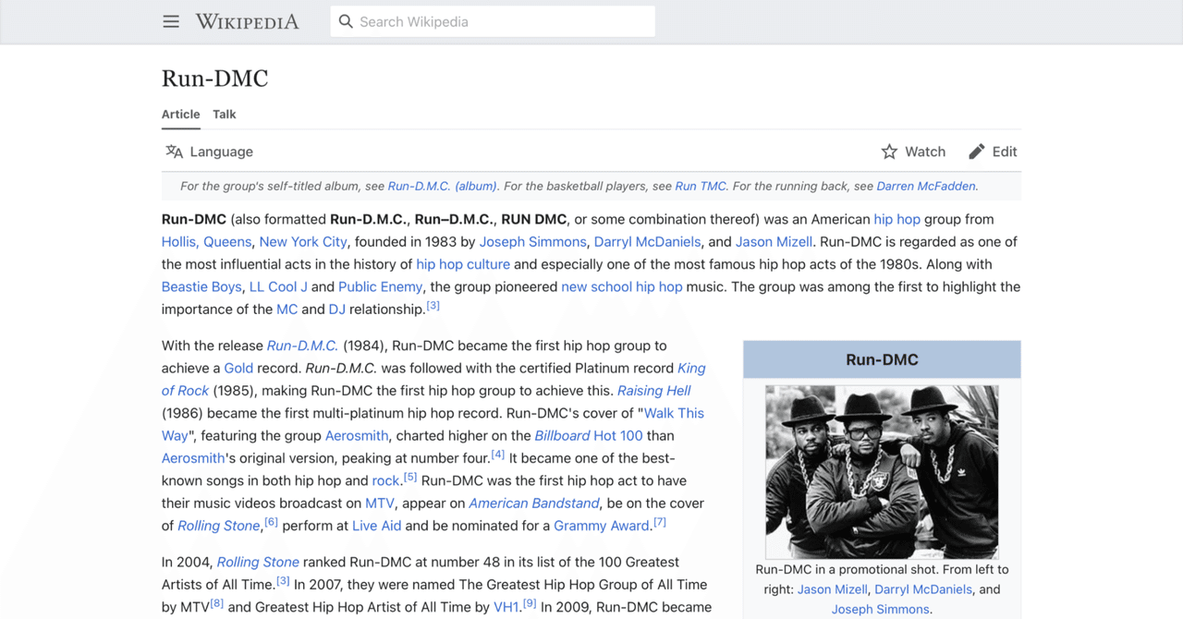Click citation [9] after VH1
Screen dimensions: 1183x619
[x=530, y=604]
